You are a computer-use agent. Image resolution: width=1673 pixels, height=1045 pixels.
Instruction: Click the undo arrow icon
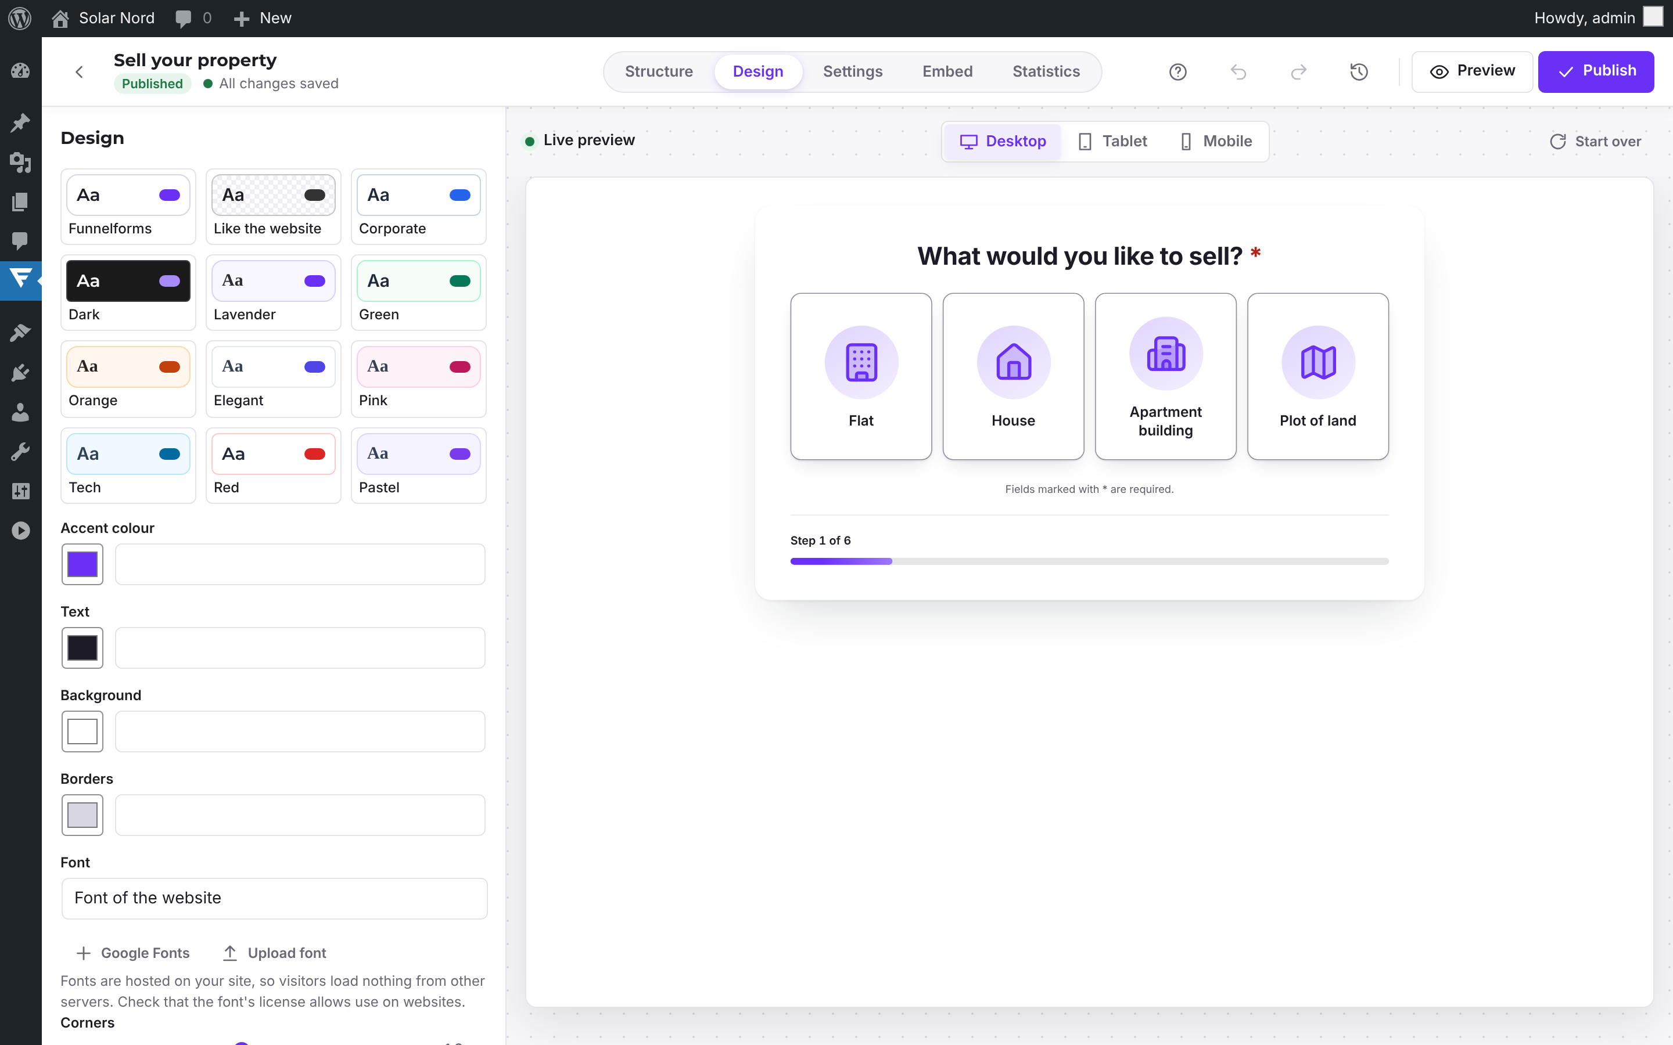click(x=1238, y=72)
